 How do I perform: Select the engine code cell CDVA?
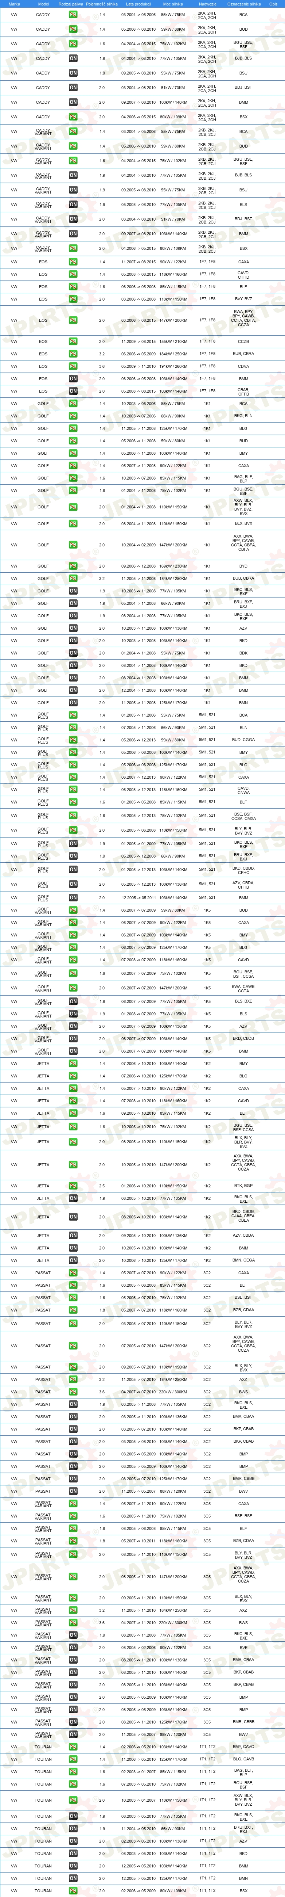point(243,366)
